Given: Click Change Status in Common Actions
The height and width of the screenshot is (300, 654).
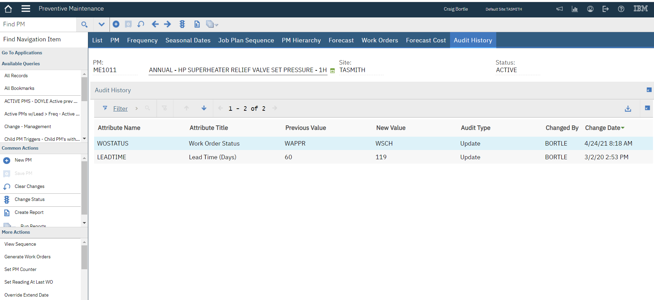Looking at the screenshot, I should click(x=29, y=199).
